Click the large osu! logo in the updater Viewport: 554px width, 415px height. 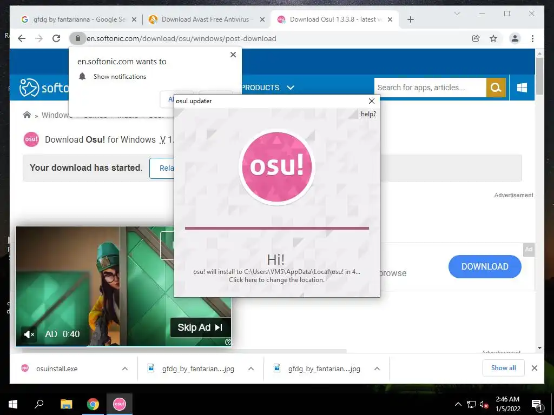point(276,166)
